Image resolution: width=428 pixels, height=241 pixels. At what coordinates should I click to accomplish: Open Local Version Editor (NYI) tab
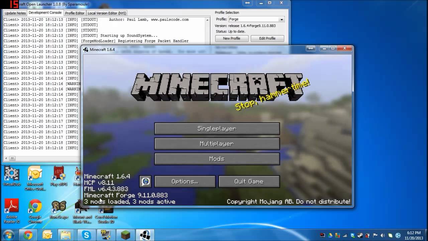tap(107, 13)
